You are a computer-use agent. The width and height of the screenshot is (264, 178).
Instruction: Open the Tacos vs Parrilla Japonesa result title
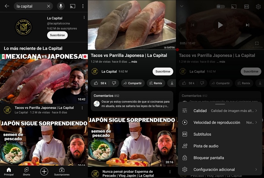click(44, 108)
